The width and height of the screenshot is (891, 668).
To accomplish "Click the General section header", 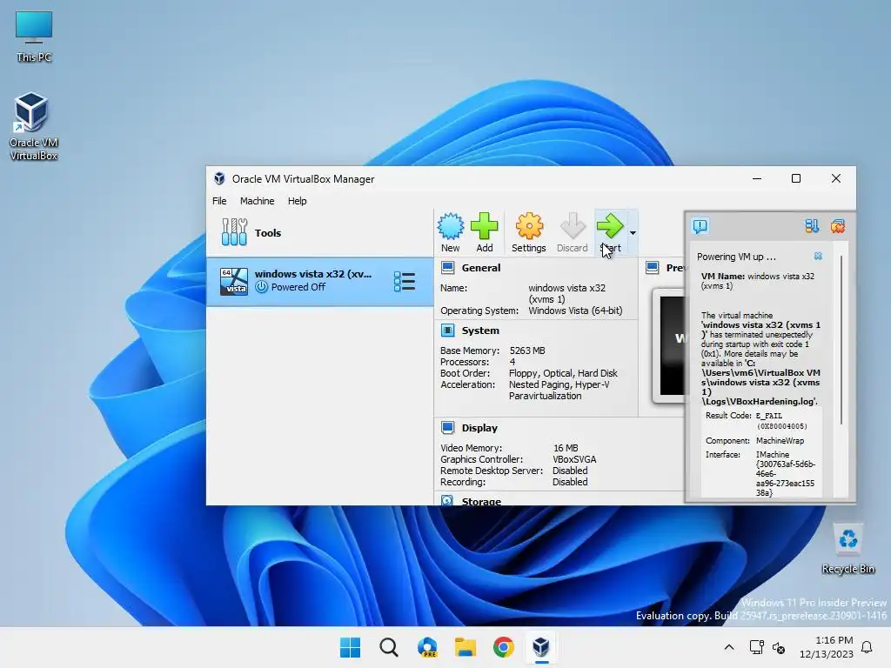I will 480,268.
